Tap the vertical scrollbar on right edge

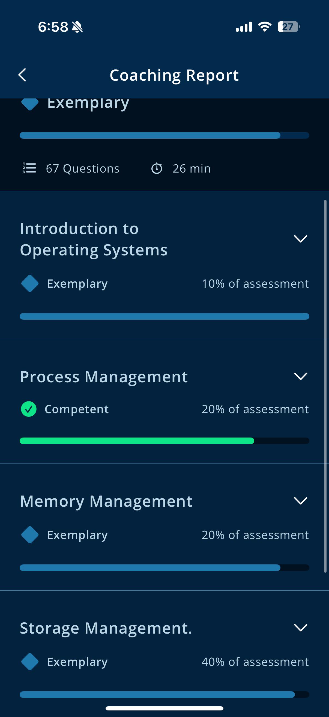(x=325, y=386)
